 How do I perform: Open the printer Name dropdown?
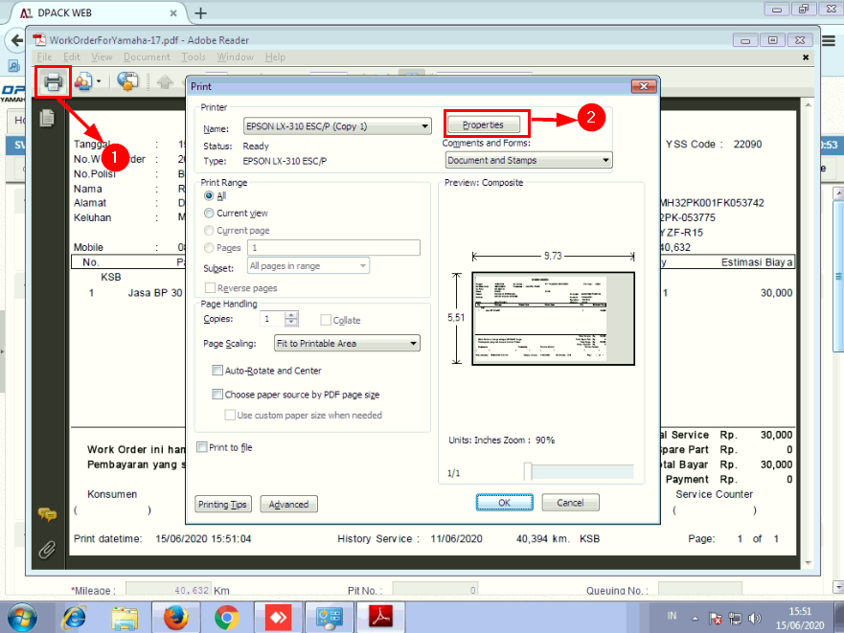tap(337, 126)
